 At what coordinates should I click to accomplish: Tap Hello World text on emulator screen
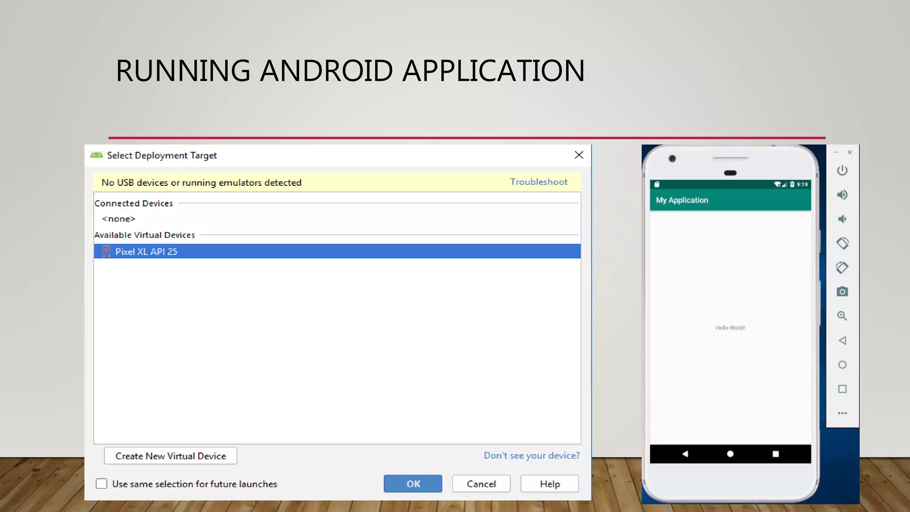[x=730, y=328]
